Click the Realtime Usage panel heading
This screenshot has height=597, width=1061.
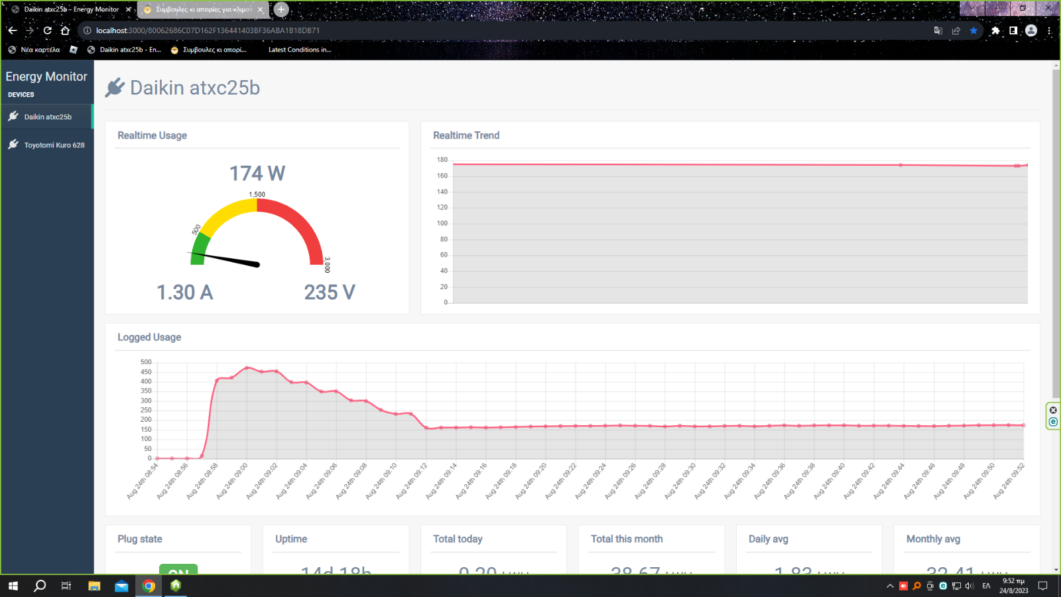[152, 135]
